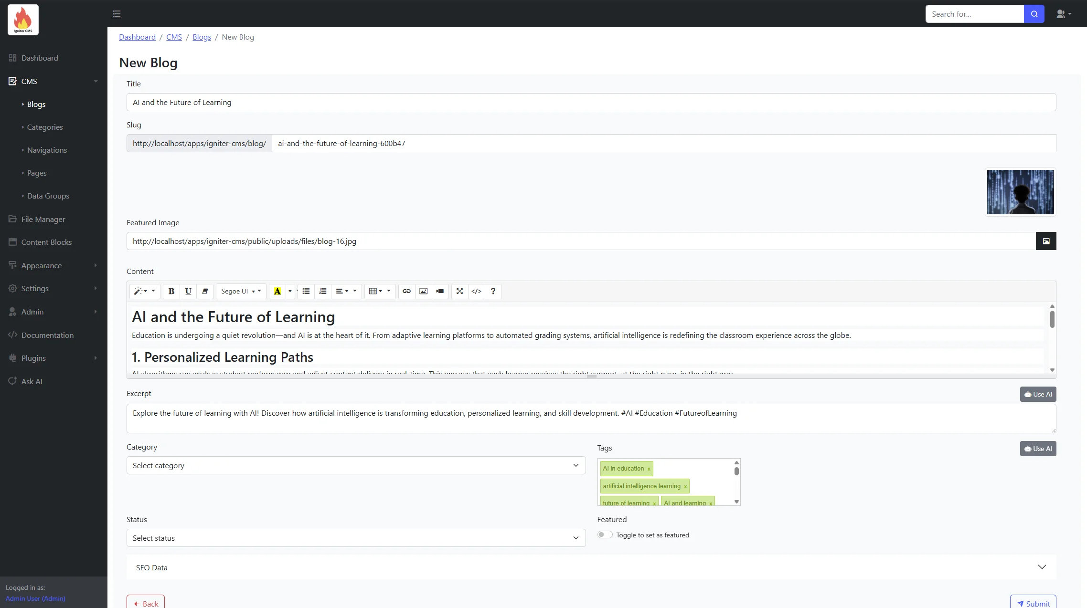
Task: Clear formatting with the eraser tool
Action: point(204,291)
